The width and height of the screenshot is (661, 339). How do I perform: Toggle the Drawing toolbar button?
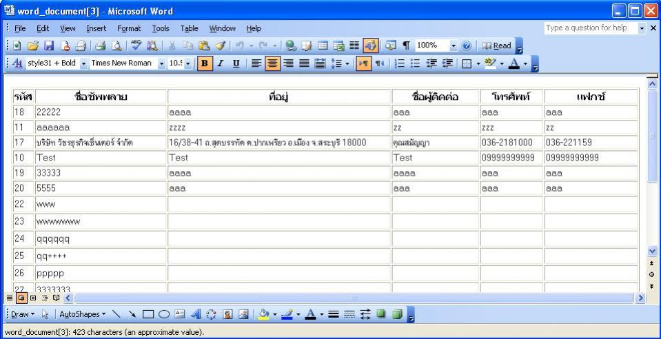(x=371, y=45)
